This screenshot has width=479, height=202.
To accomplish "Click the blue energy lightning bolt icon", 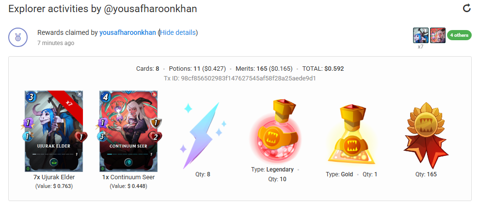I will (203, 136).
